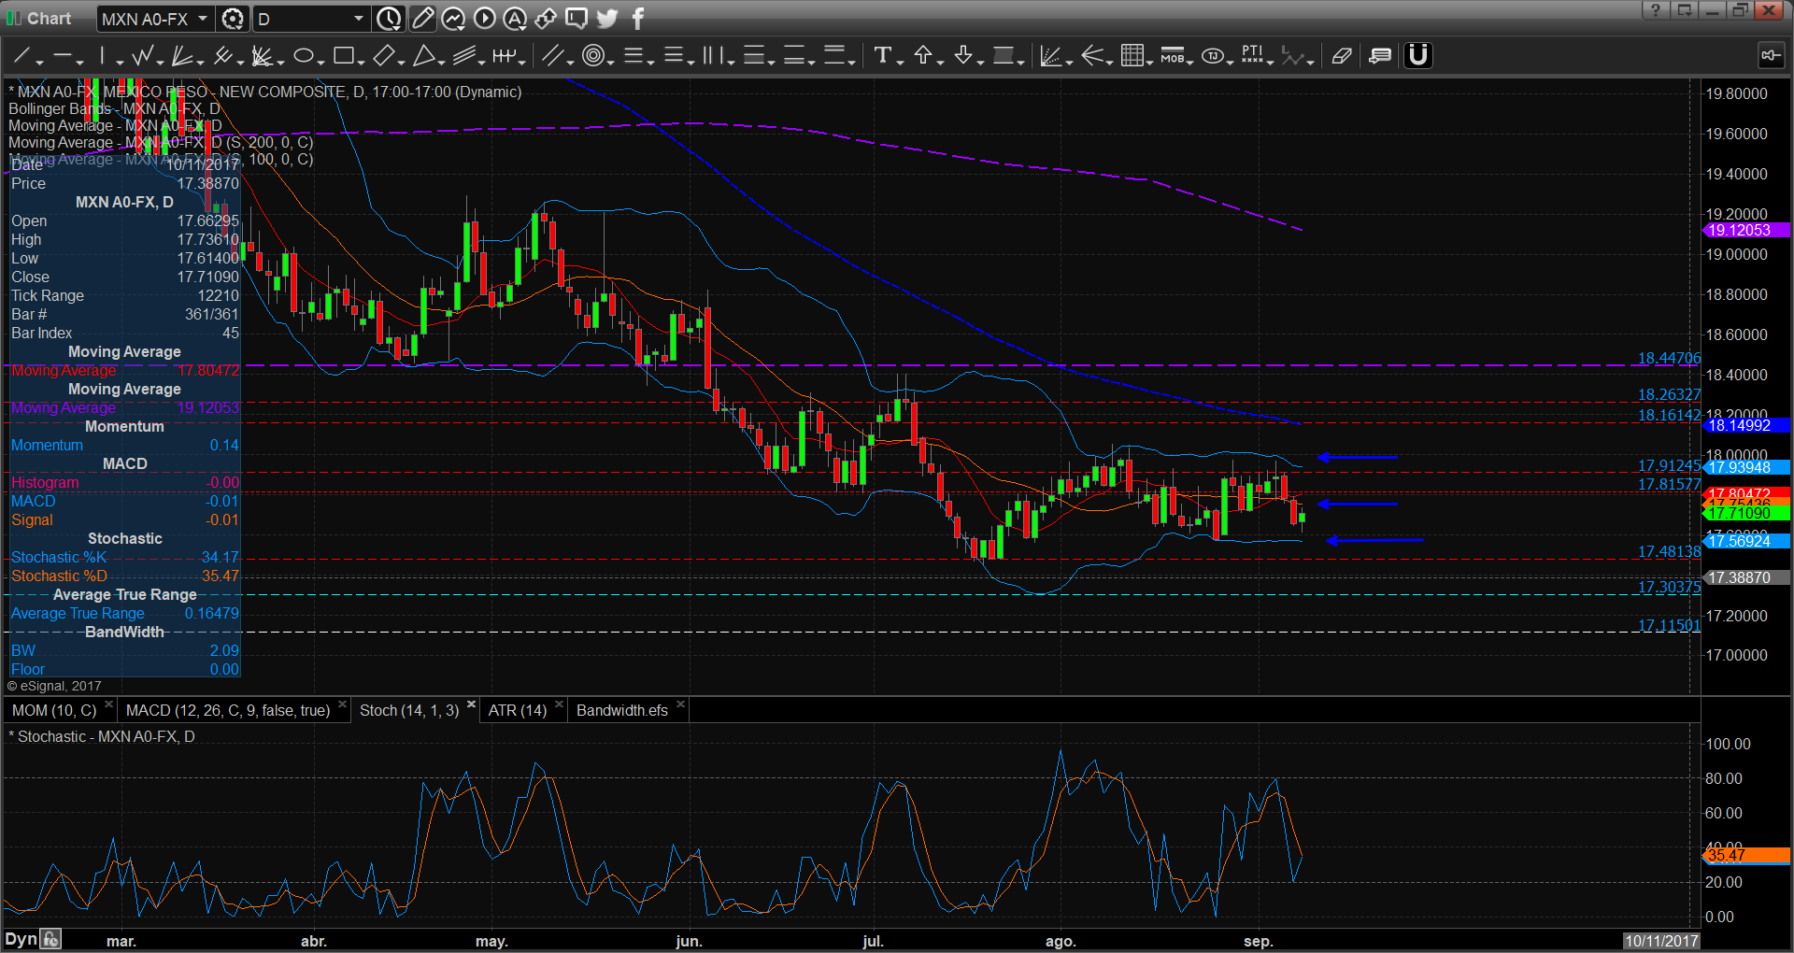Image resolution: width=1794 pixels, height=953 pixels.
Task: Expand the text tool options arrow
Action: pos(899,62)
